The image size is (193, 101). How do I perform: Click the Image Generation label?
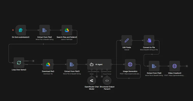pyautogui.click(x=130, y=71)
